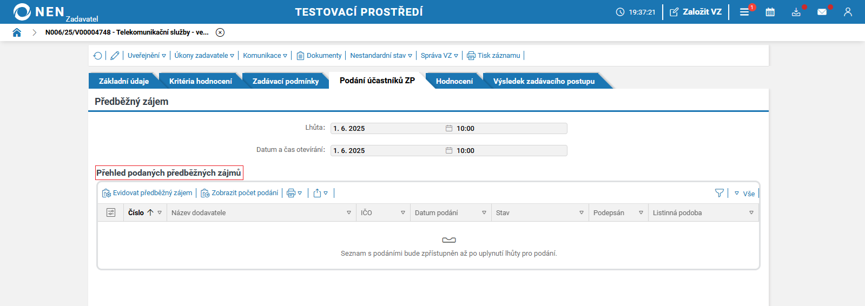Open the downloads icon in the header
The height and width of the screenshot is (306, 865).
pyautogui.click(x=796, y=12)
